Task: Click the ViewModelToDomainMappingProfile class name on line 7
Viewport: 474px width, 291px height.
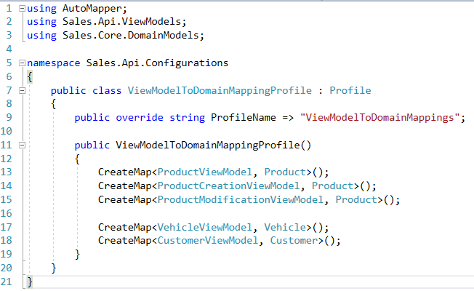Action: (x=220, y=90)
